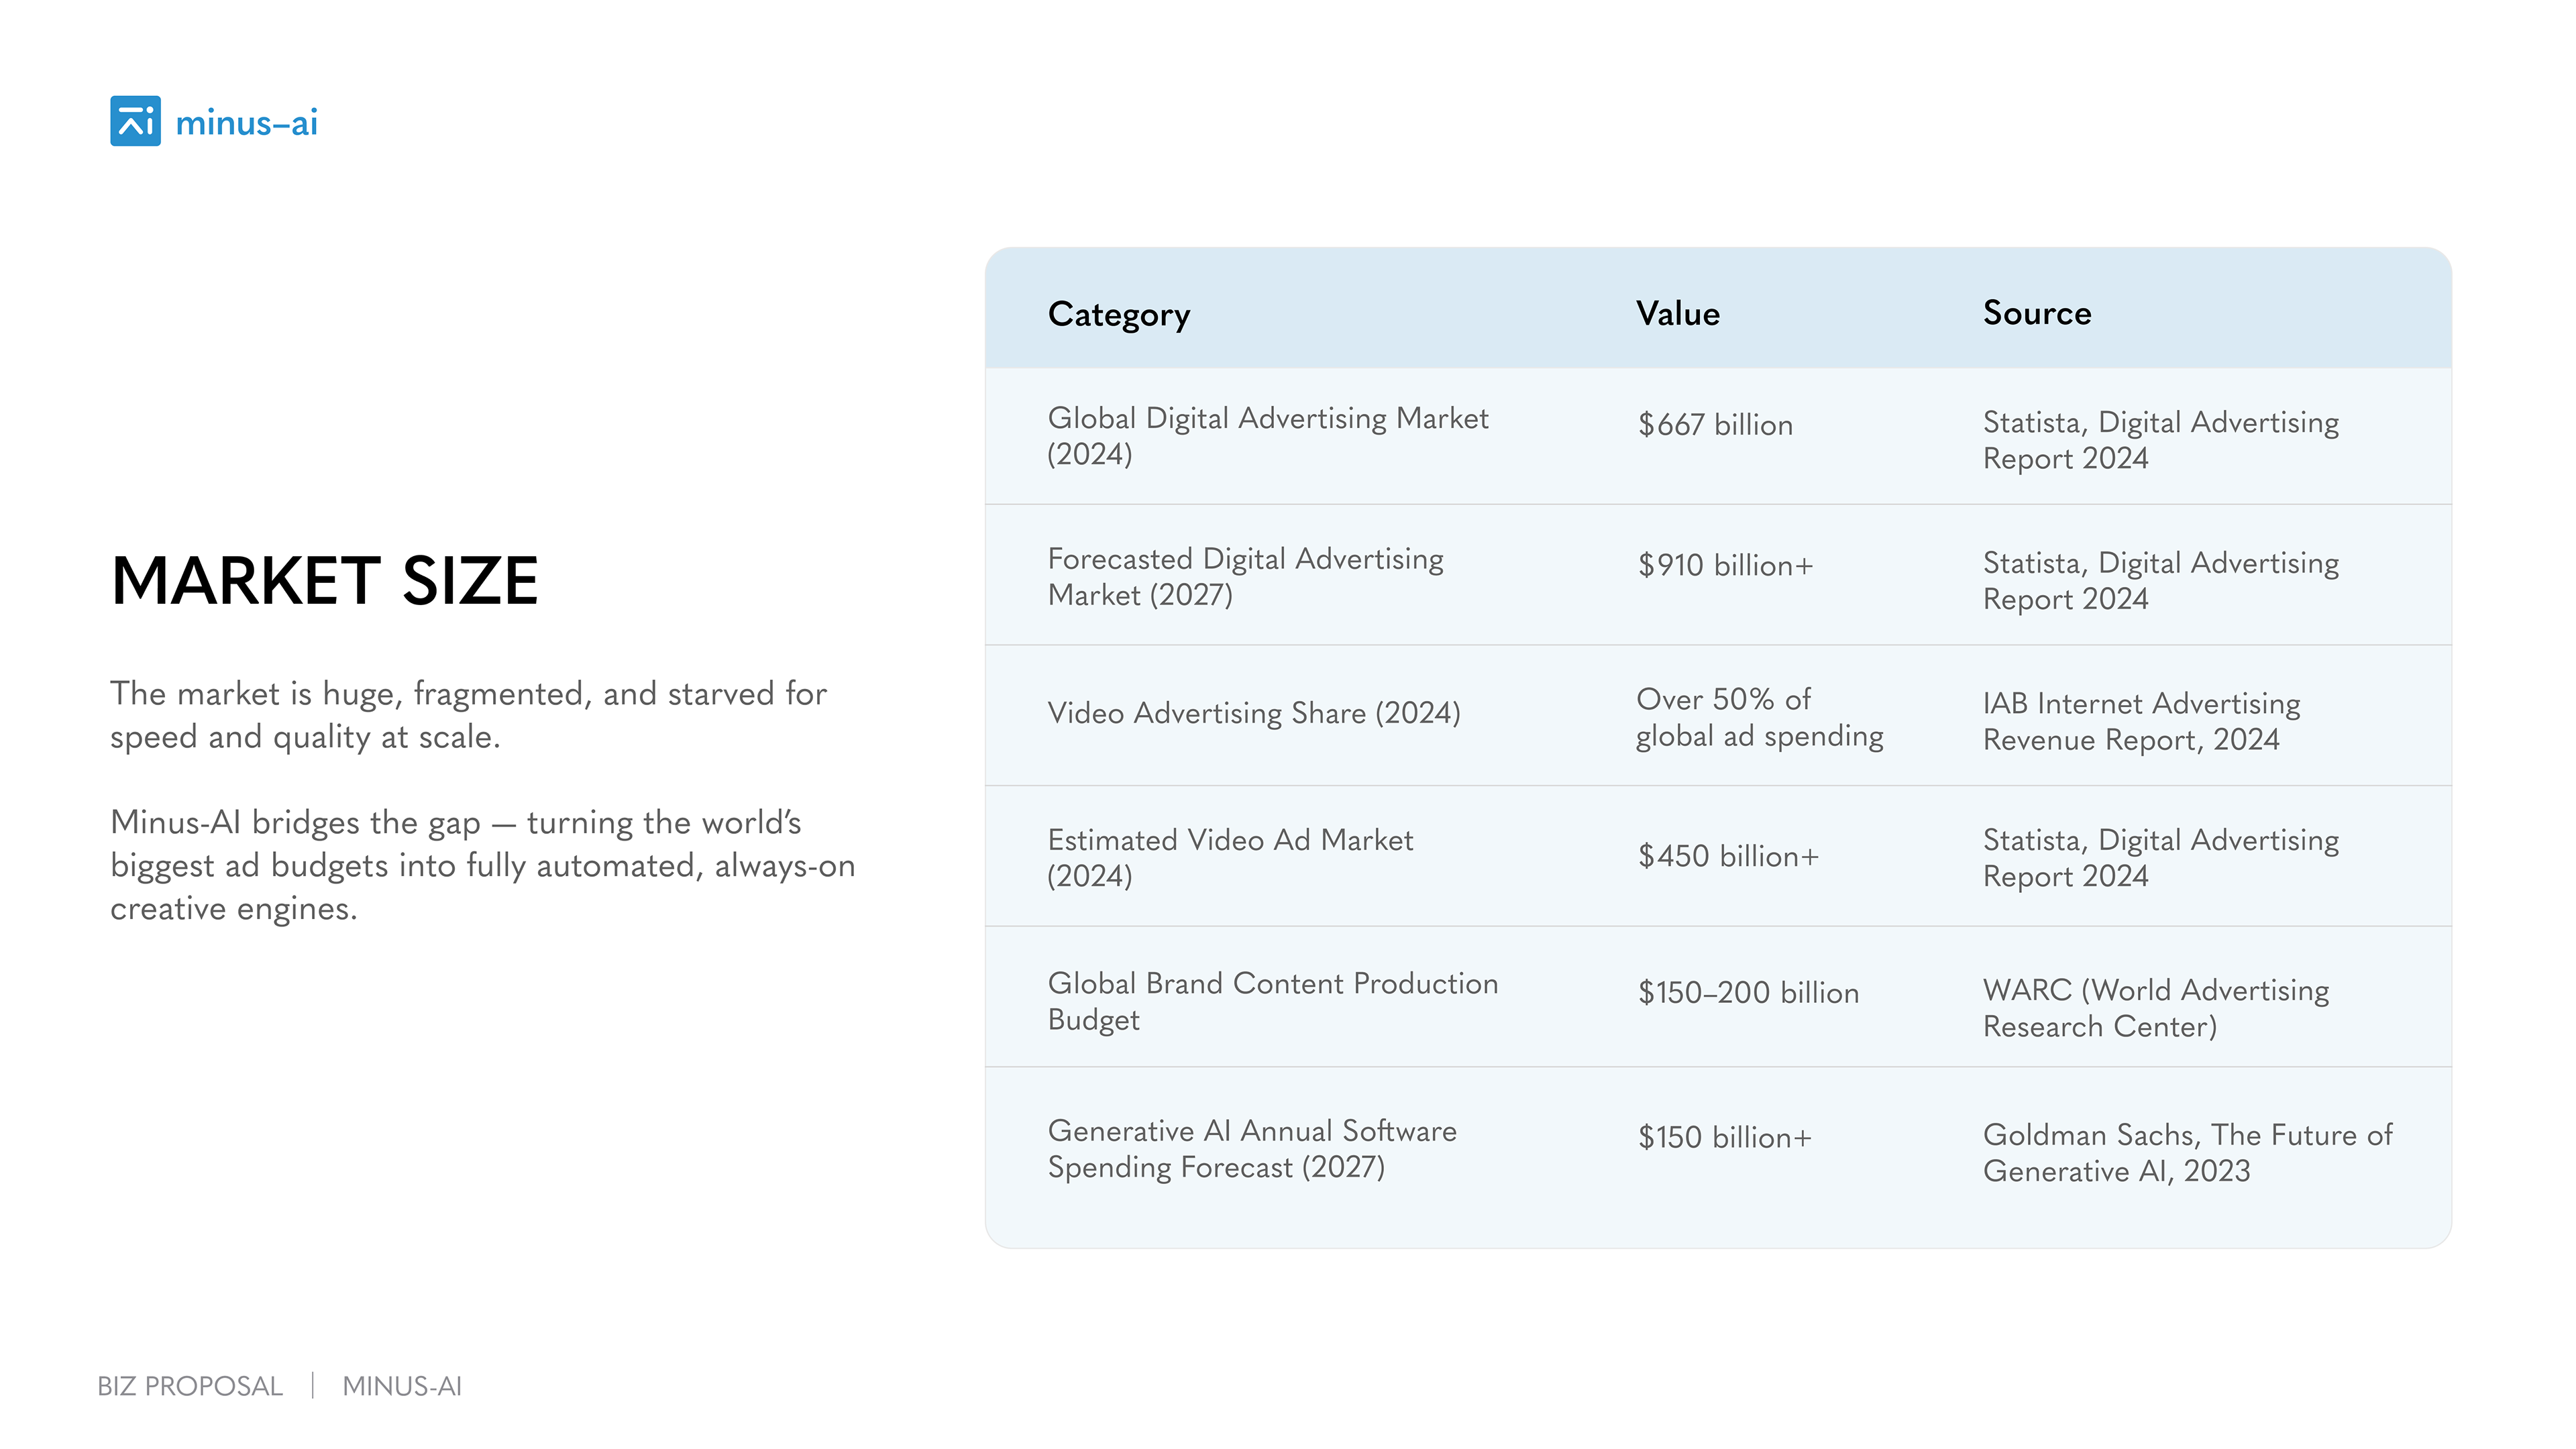Select the Video Advertising Share (2024) cell
The height and width of the screenshot is (1449, 2576).
pyautogui.click(x=1253, y=713)
